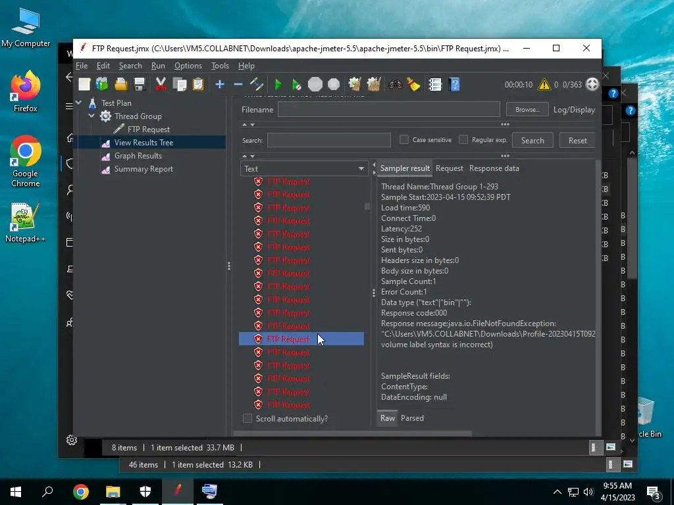
Task: Open Run menu
Action: 158,66
